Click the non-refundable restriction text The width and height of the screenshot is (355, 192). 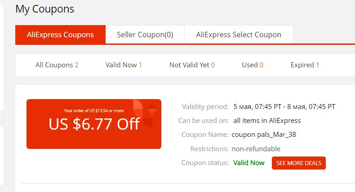tap(256, 149)
